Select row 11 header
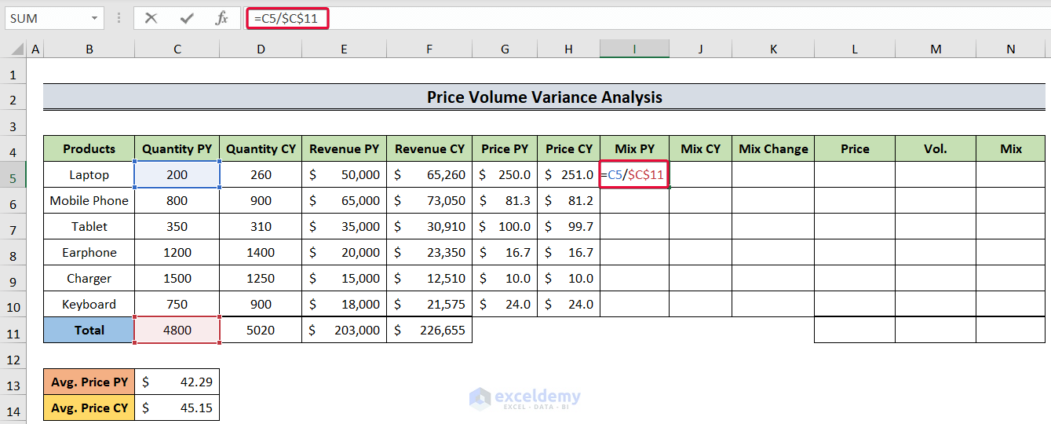This screenshot has width=1051, height=424. (x=13, y=331)
